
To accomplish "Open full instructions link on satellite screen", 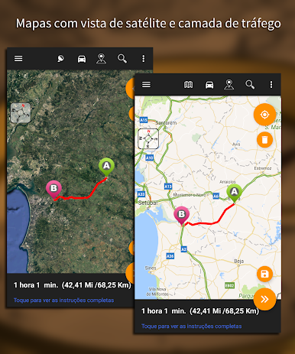I will (x=64, y=300).
